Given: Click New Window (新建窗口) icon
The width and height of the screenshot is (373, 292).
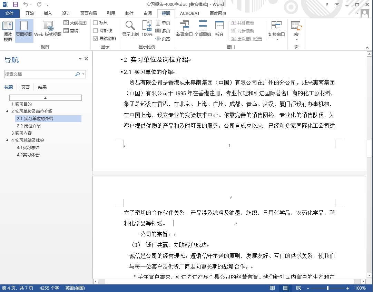Looking at the screenshot, I should [x=184, y=29].
